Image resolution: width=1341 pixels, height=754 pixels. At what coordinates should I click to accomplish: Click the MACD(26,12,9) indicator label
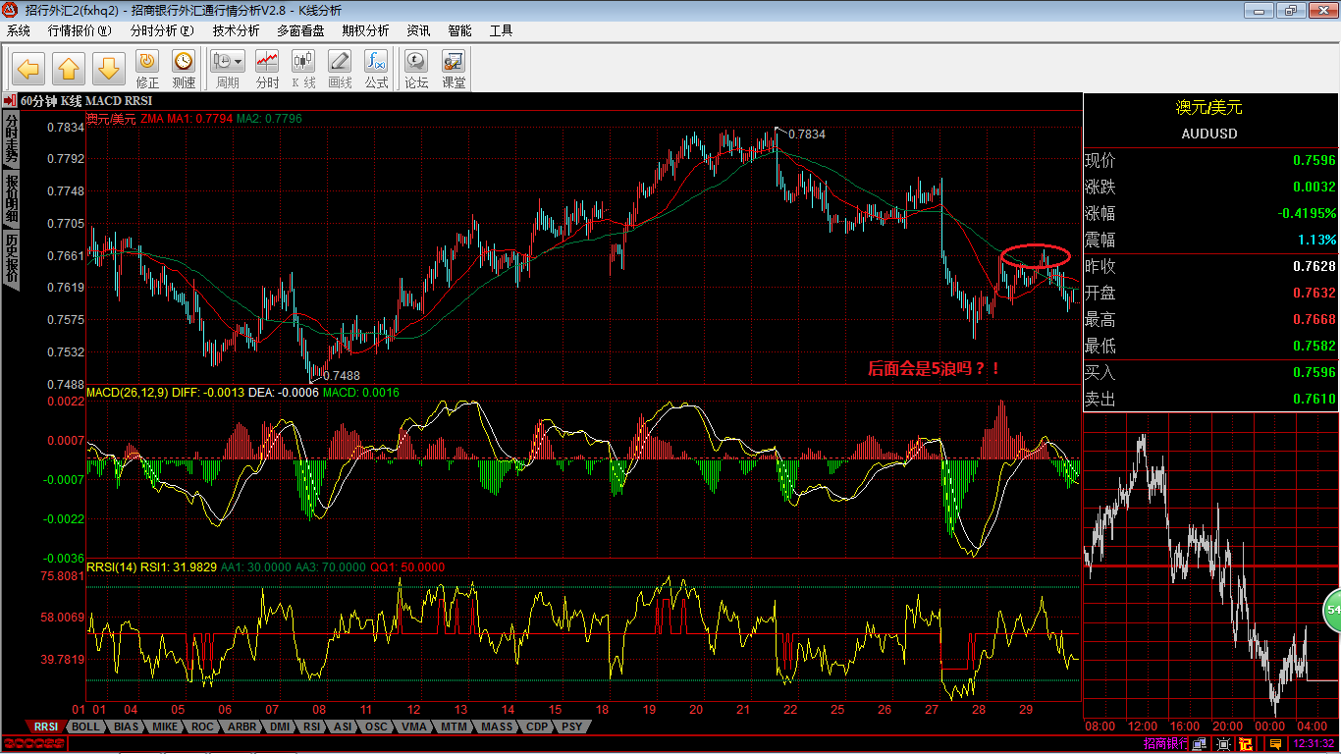click(x=127, y=393)
